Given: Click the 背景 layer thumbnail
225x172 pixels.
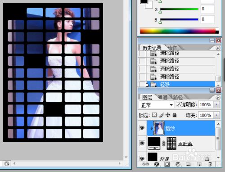Looking at the screenshot, I should (153, 157).
